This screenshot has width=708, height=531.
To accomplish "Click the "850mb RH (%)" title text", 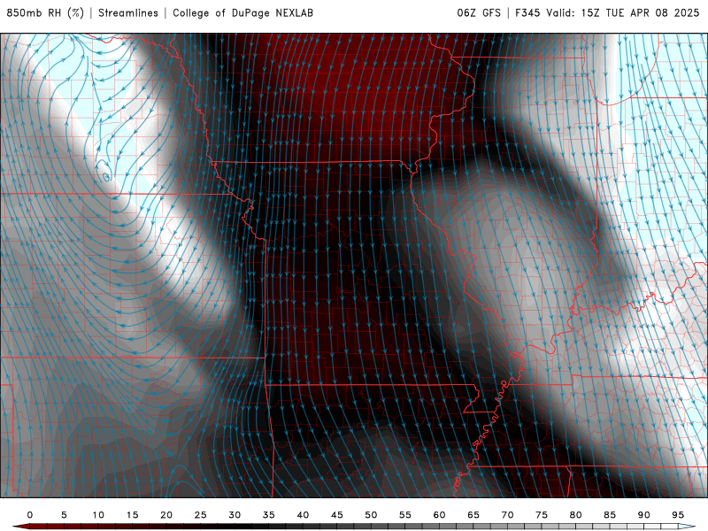I will (x=45, y=13).
